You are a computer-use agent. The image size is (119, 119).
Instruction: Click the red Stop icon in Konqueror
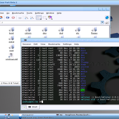(13, 18)
